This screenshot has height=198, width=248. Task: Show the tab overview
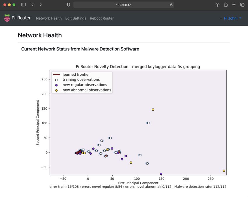[242, 5]
